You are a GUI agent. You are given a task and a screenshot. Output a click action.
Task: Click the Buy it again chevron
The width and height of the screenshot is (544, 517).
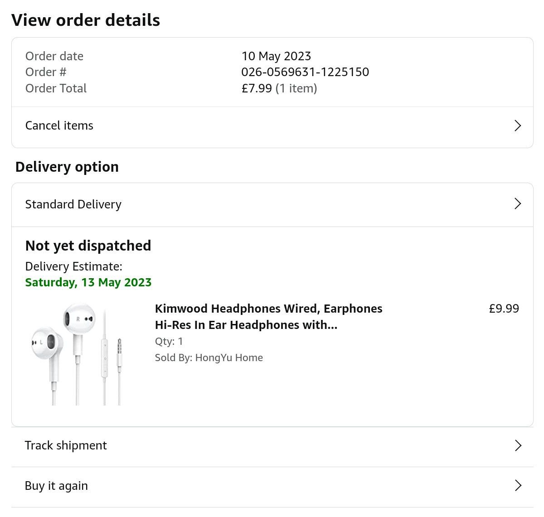coord(518,486)
